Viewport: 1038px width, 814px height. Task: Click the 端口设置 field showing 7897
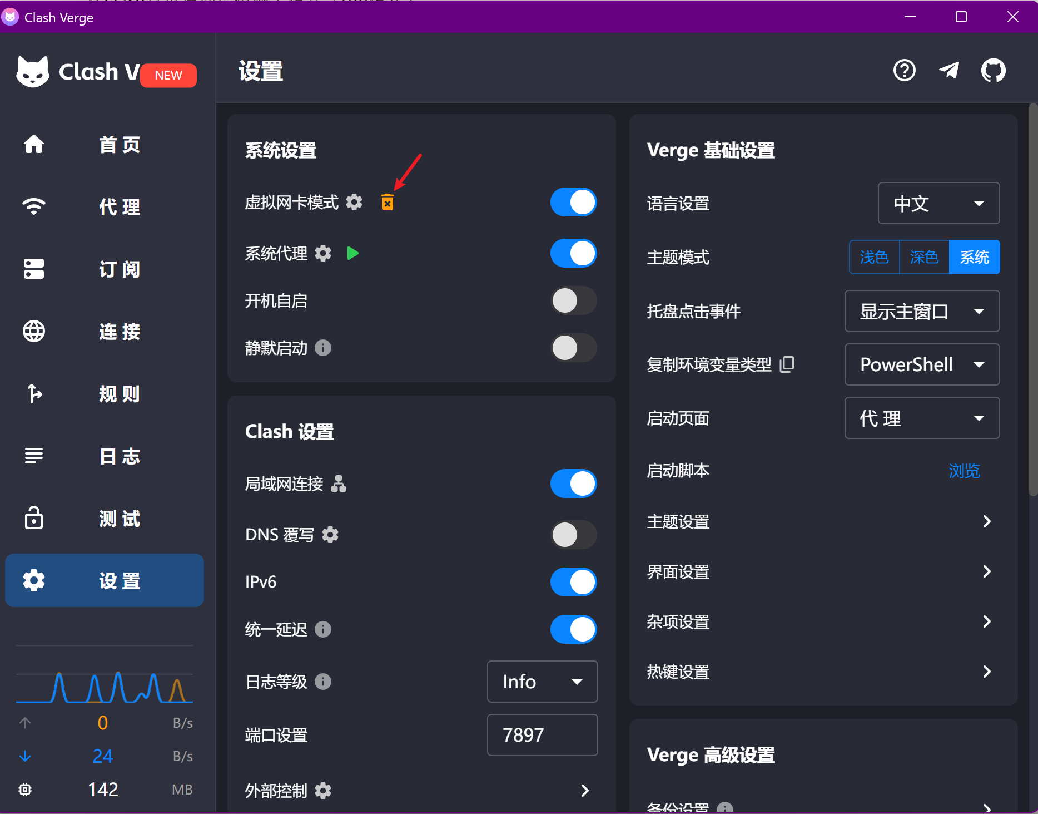pos(542,735)
